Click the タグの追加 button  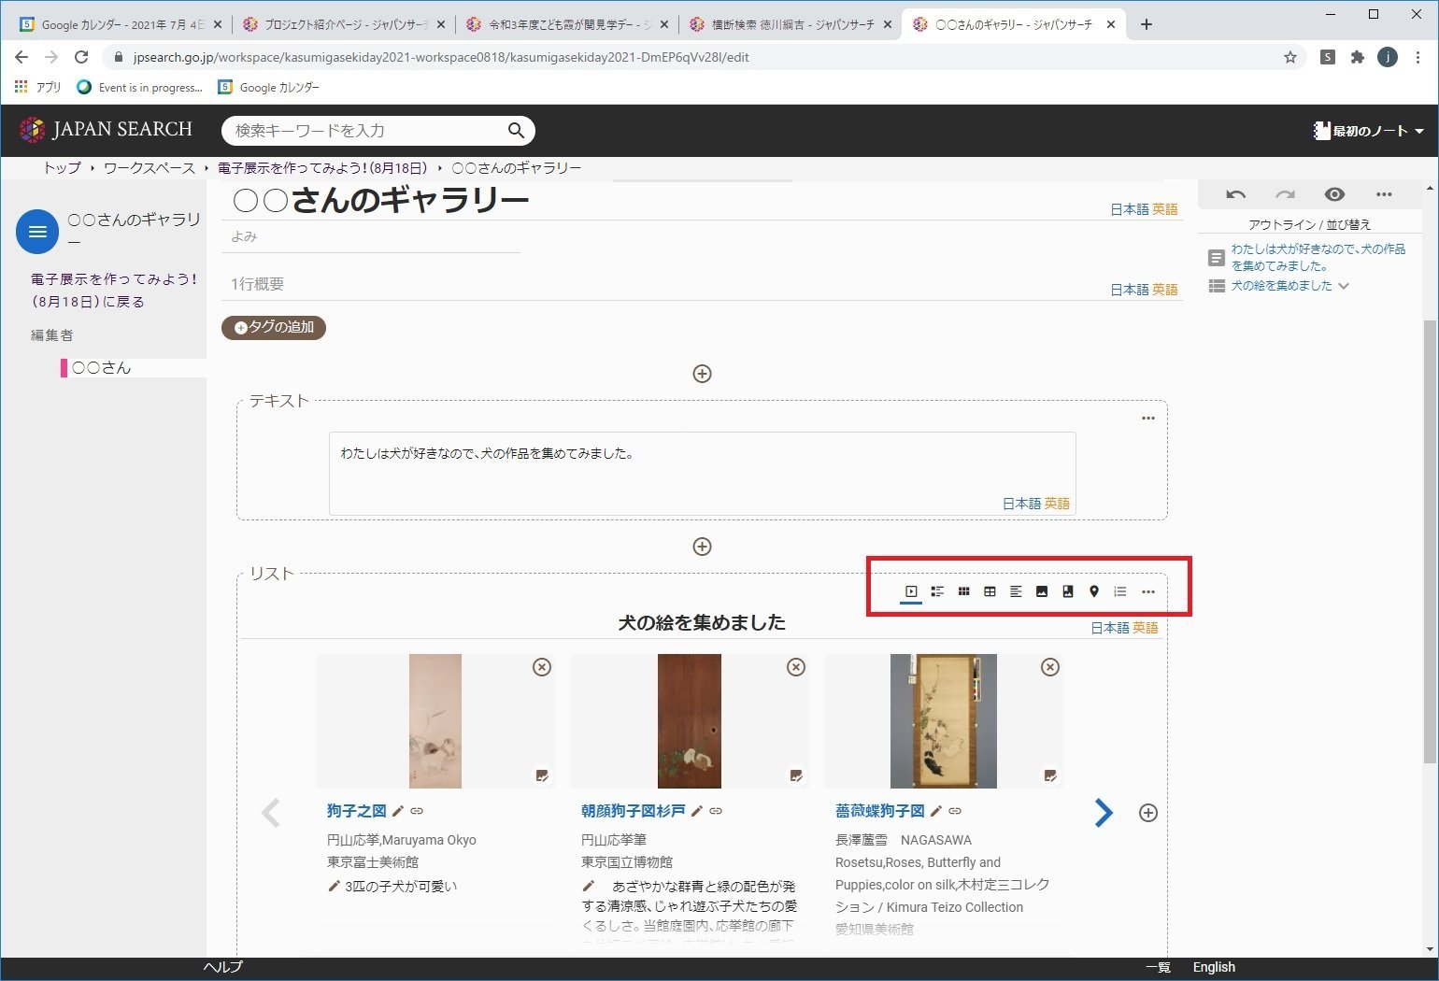point(274,327)
